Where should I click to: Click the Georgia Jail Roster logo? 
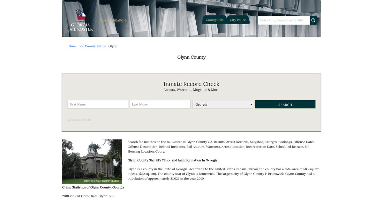tap(80, 20)
